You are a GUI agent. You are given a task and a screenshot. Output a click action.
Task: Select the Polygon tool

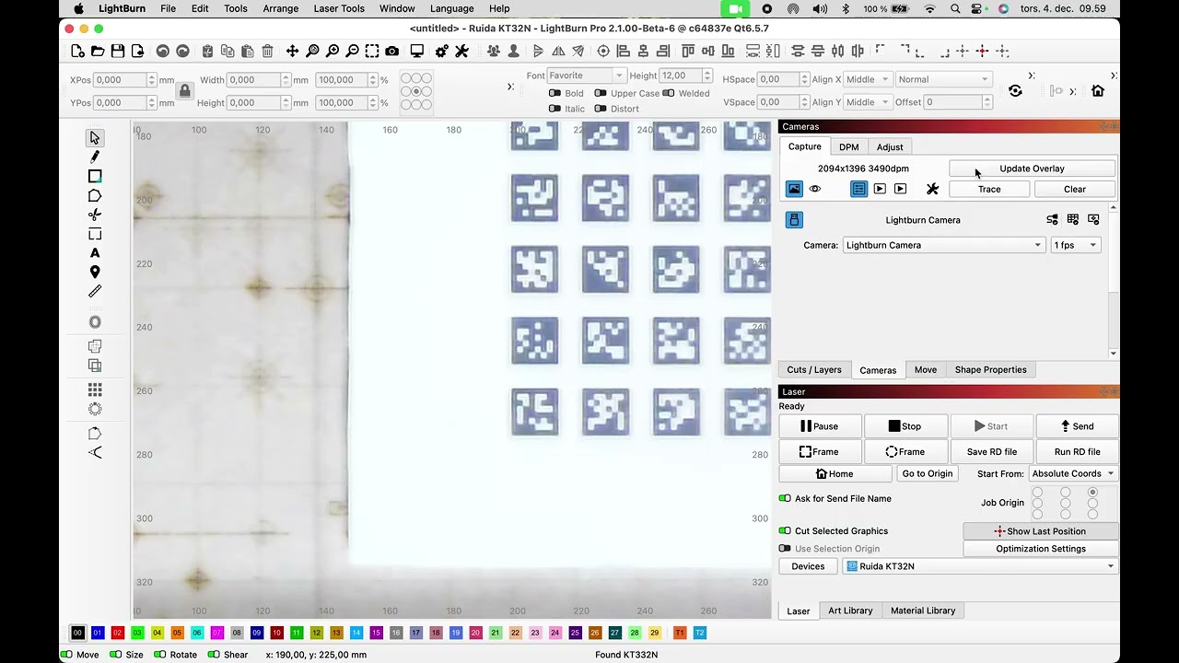pos(95,196)
